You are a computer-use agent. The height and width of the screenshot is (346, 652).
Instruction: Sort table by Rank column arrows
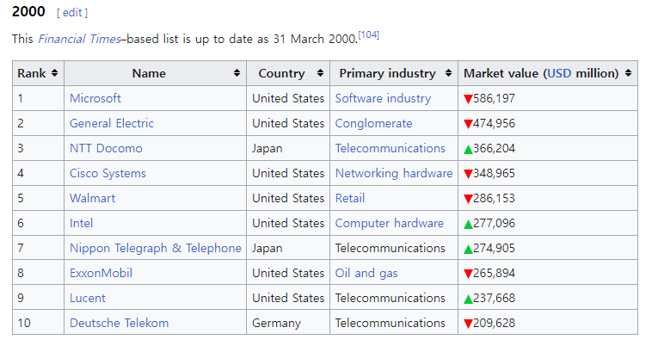tap(54, 73)
